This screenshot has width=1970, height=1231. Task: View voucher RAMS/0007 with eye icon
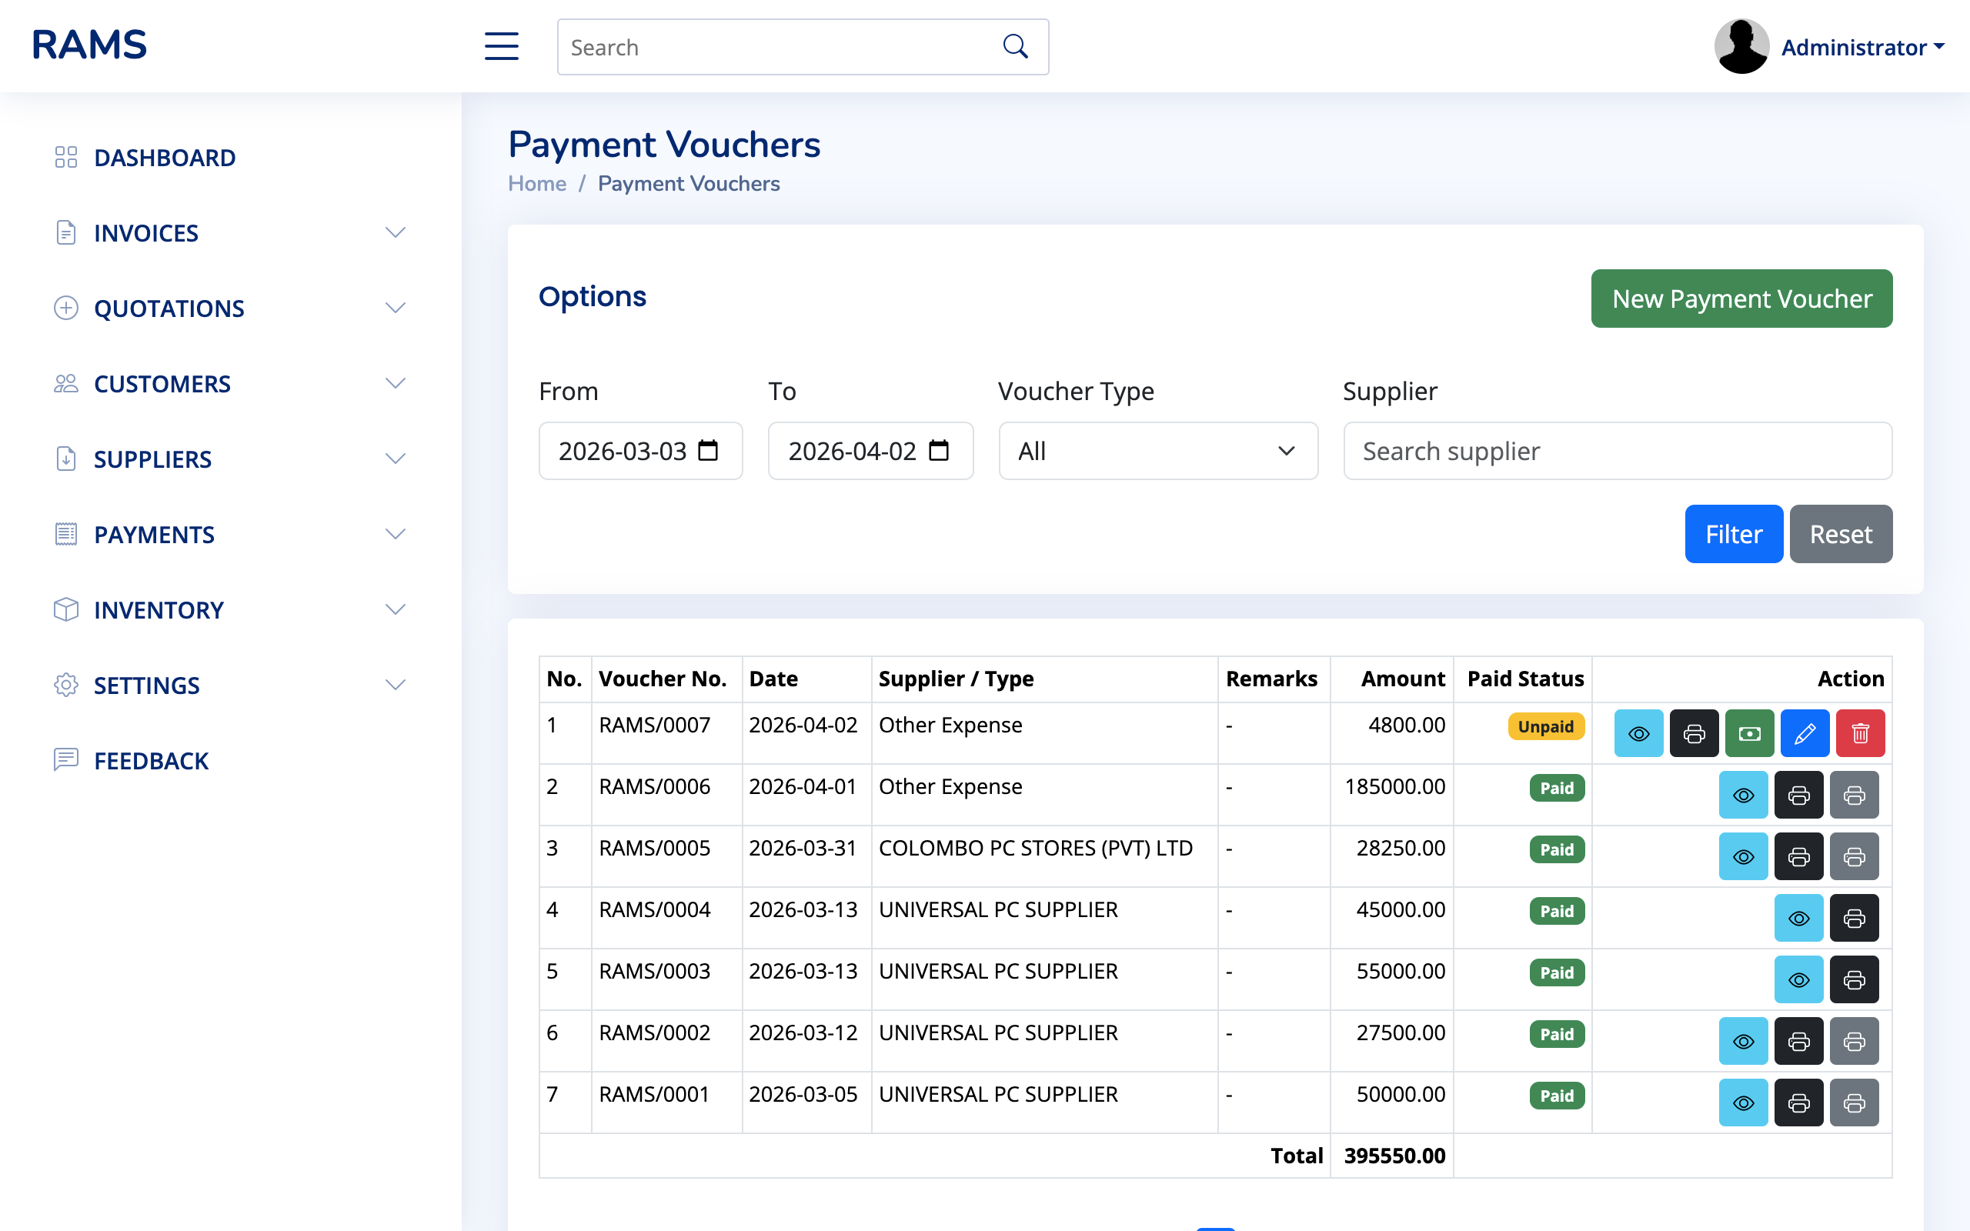point(1638,733)
